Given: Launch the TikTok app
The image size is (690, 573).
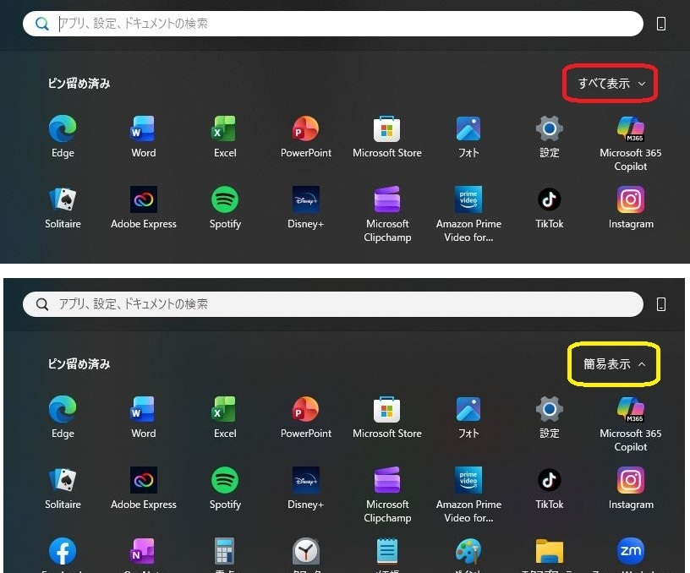Looking at the screenshot, I should tap(549, 199).
